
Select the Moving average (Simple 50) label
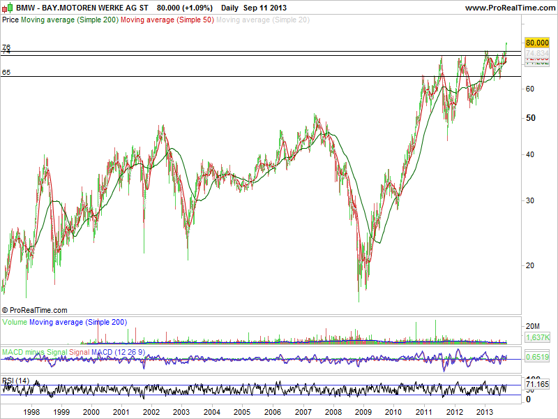[167, 20]
